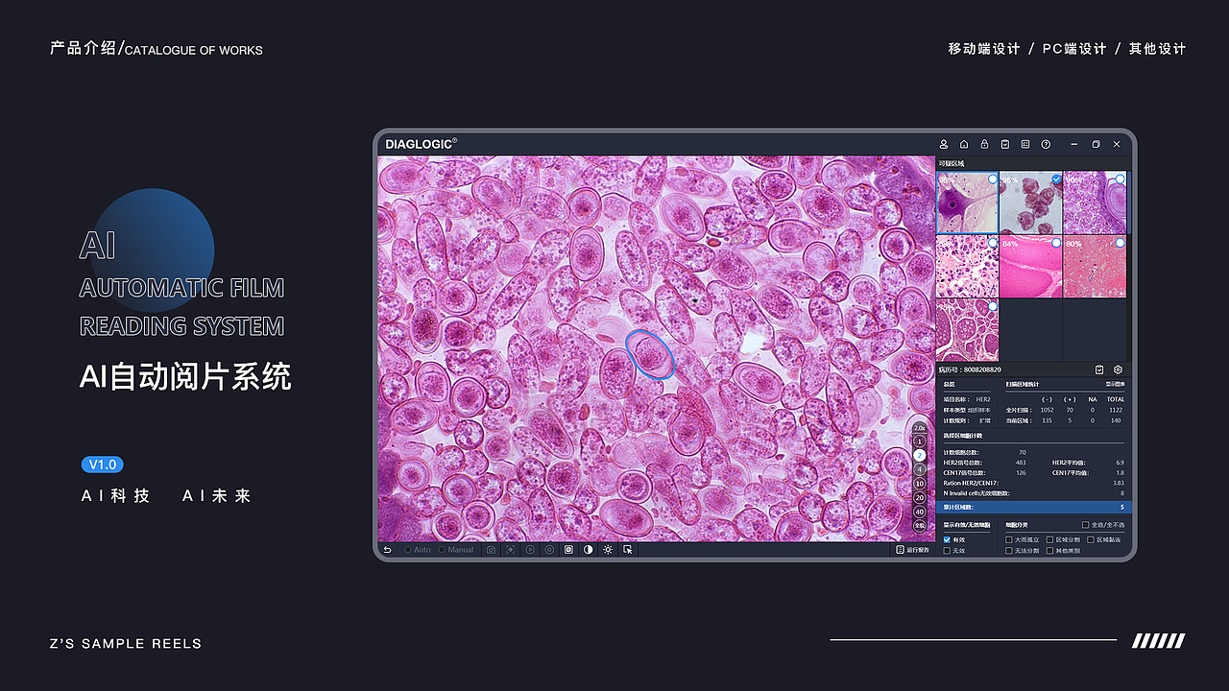The height and width of the screenshot is (691, 1229).
Task: Check the 无法分割 cell category
Action: pyautogui.click(x=1008, y=551)
